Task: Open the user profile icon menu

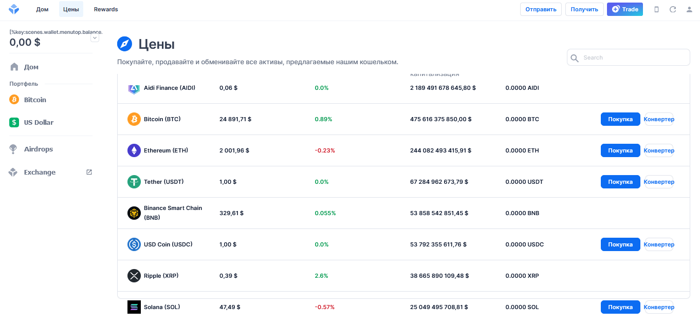Action: point(689,9)
